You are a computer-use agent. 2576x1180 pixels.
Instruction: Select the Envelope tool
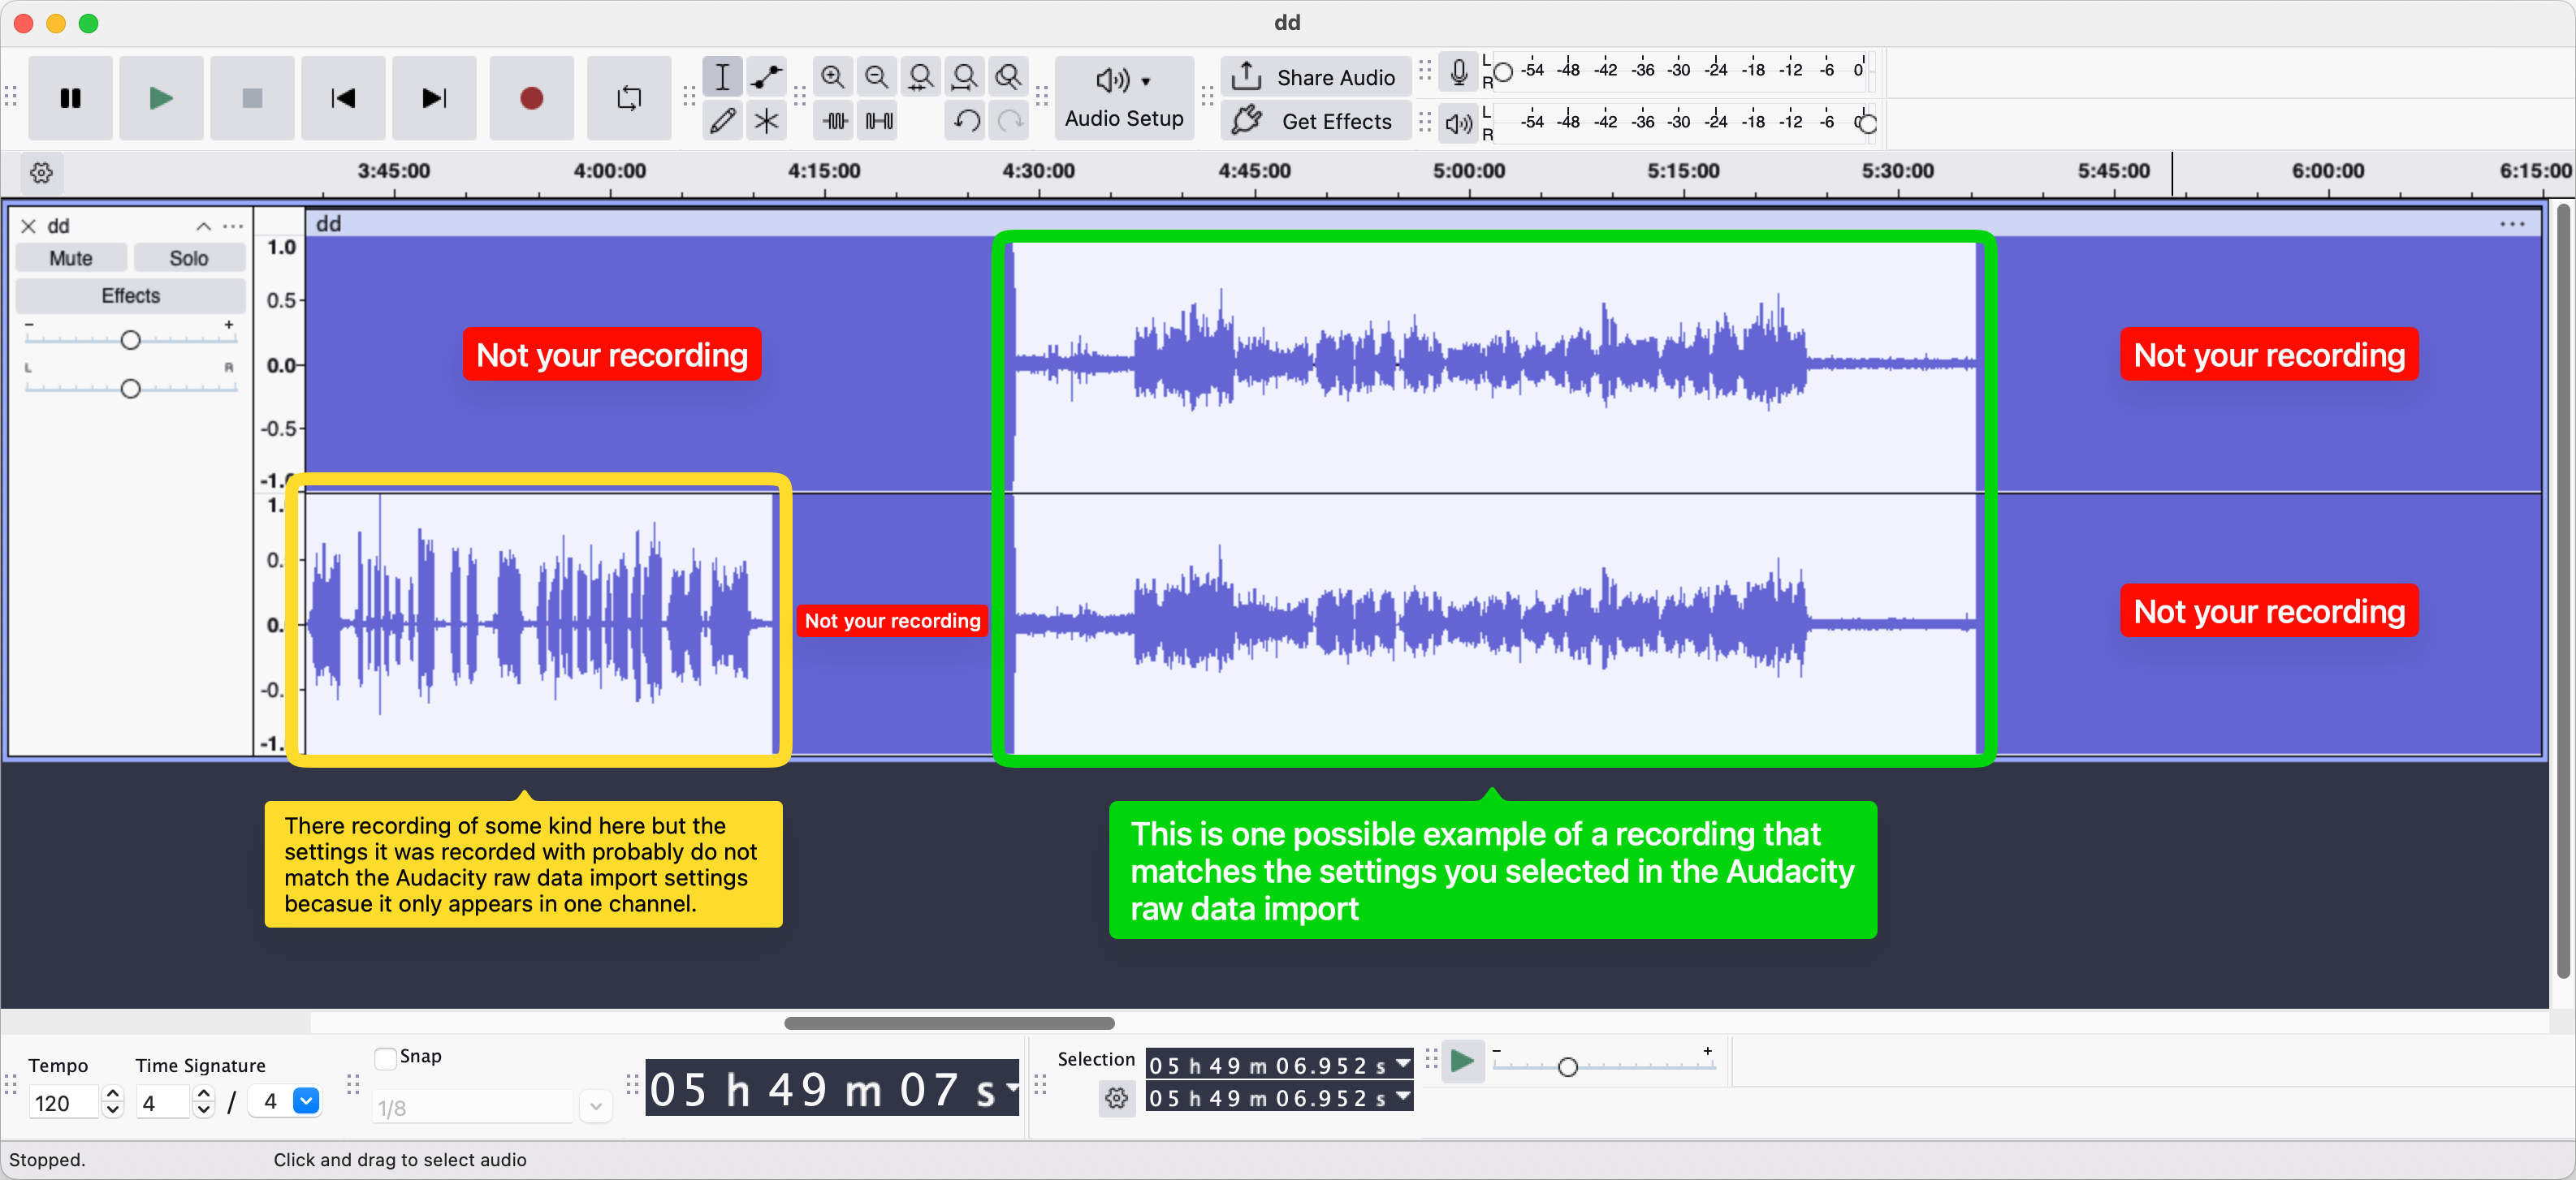[x=766, y=77]
